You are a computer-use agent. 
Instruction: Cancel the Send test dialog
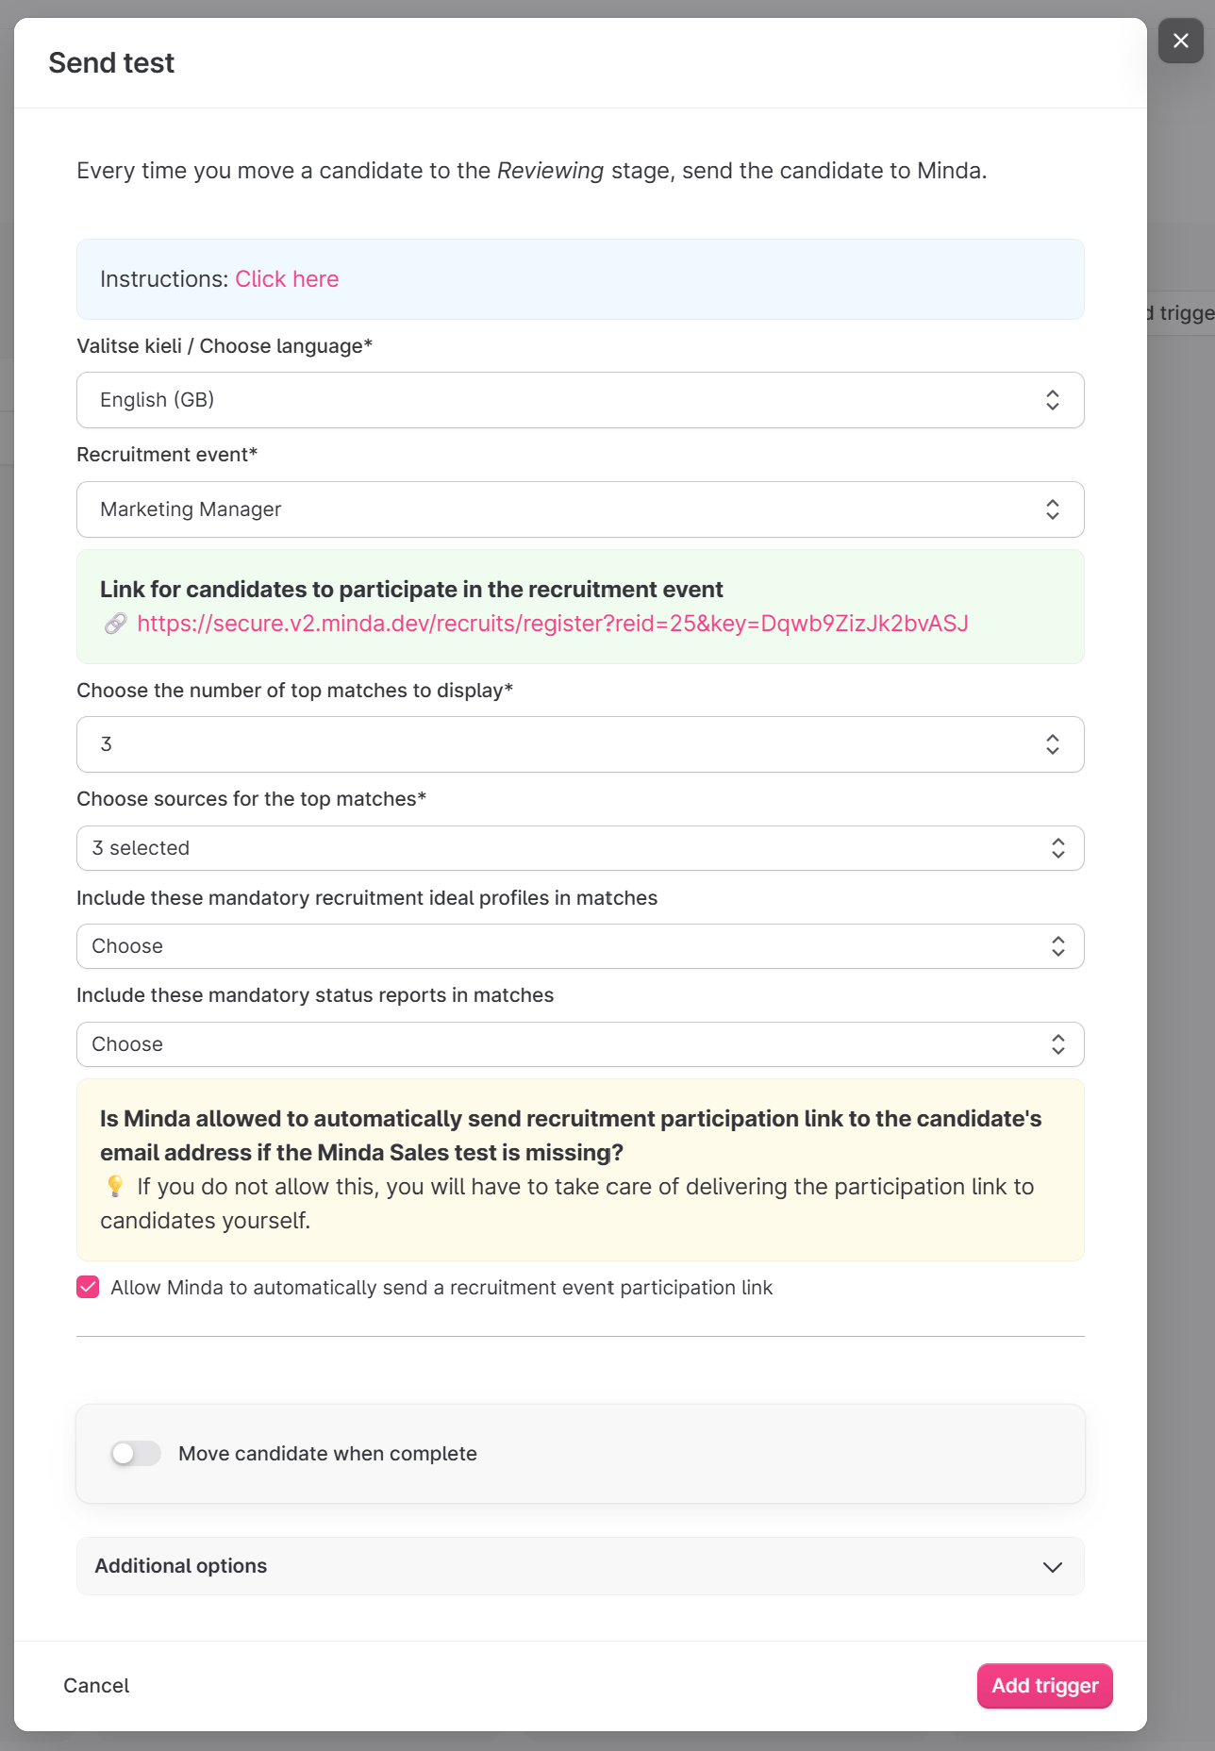point(96,1686)
